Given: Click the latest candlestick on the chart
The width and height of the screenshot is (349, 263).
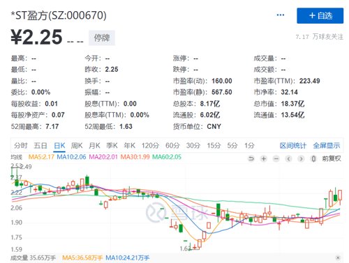Looking at the screenshot, I should coord(340,196).
